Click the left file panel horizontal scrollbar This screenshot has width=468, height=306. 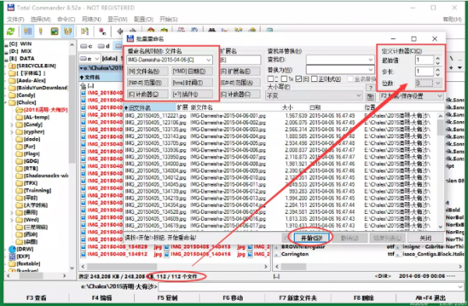click(x=175, y=266)
